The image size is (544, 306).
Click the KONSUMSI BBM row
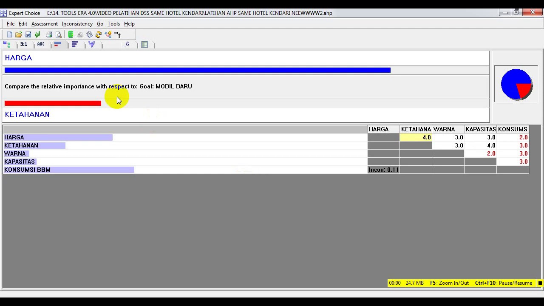(x=185, y=170)
